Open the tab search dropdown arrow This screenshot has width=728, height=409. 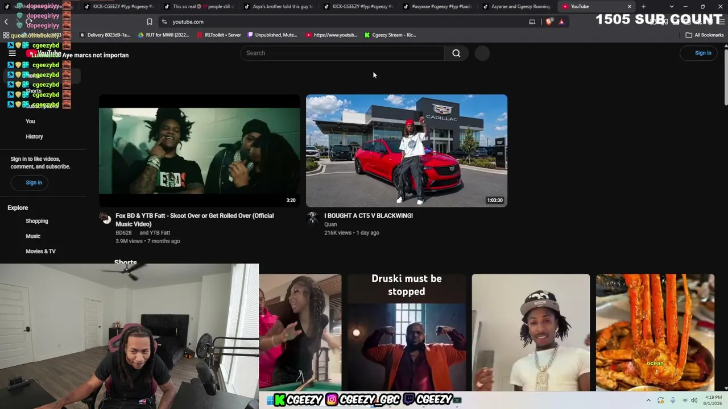pos(672,6)
